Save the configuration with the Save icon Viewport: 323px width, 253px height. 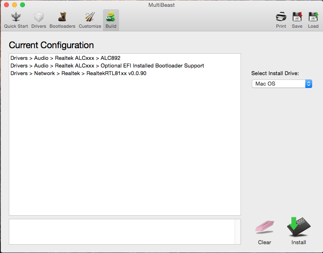[297, 20]
